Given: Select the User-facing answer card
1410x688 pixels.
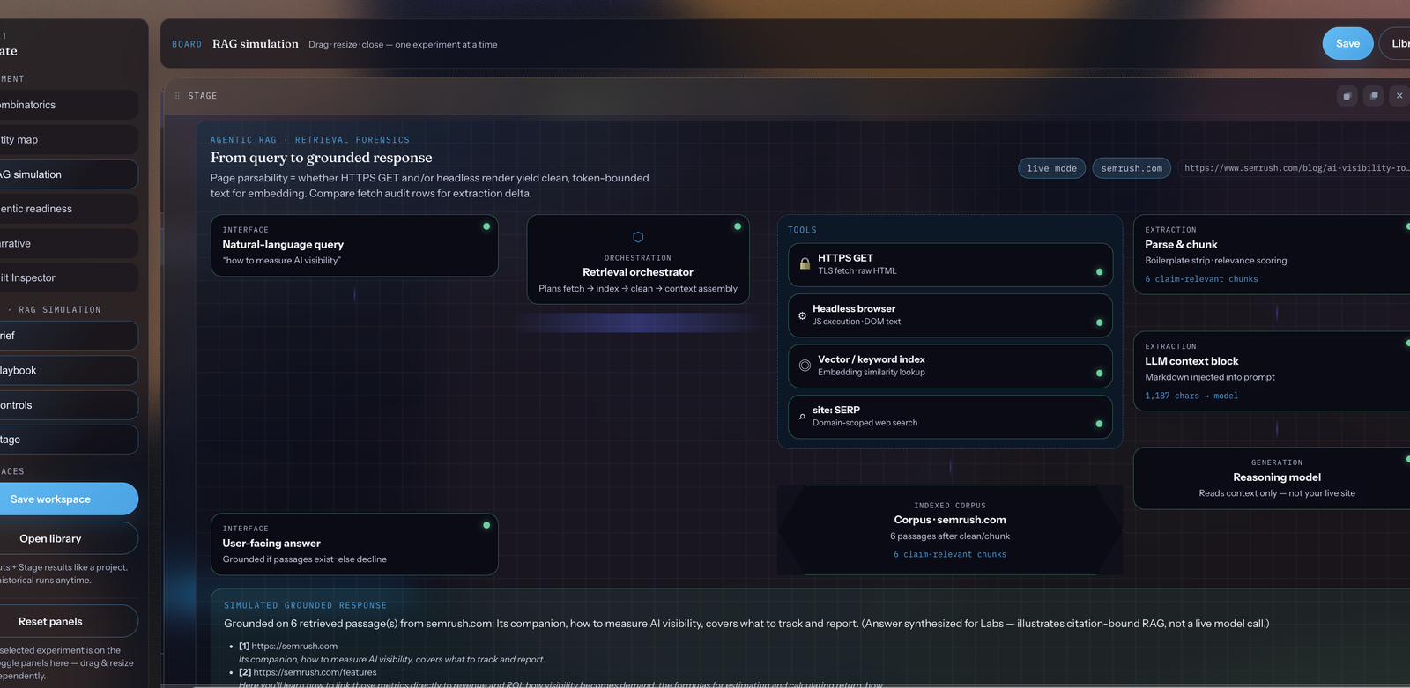Looking at the screenshot, I should 354,544.
